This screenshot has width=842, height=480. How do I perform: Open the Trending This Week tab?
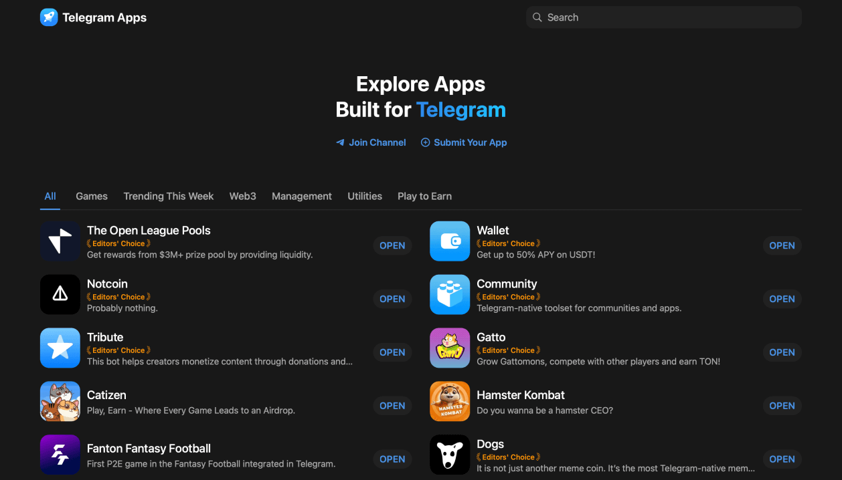coord(169,196)
